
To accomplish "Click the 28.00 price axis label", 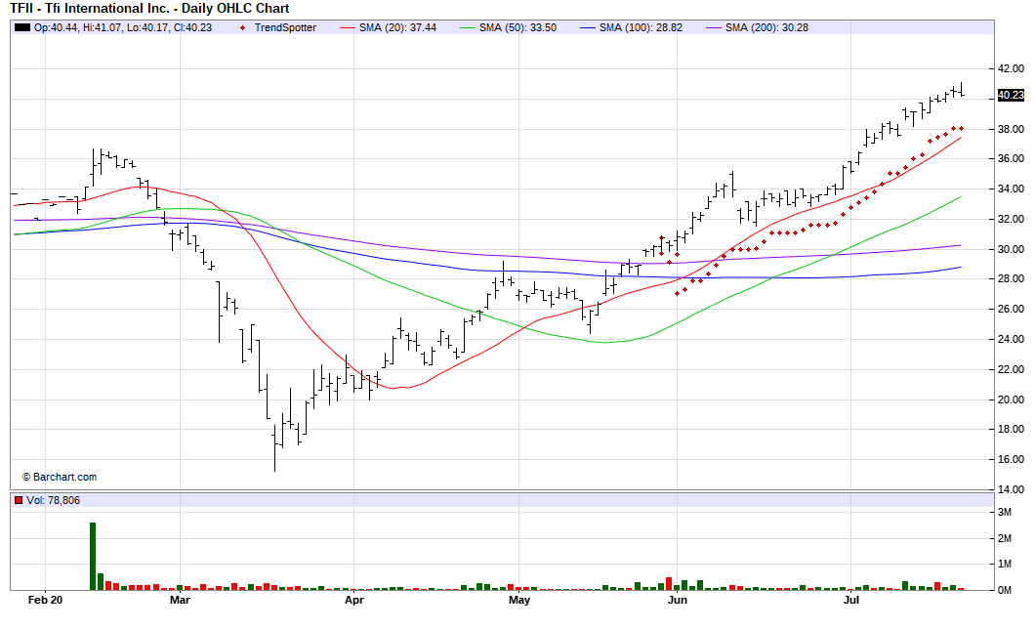I will click(x=1011, y=278).
